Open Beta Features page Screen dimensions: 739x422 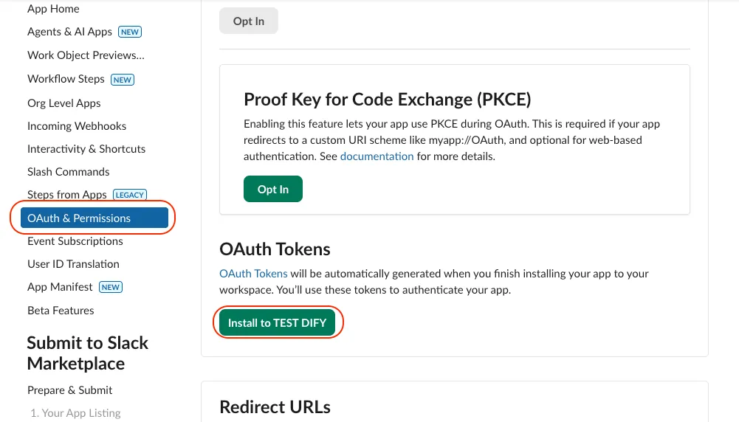[61, 311]
